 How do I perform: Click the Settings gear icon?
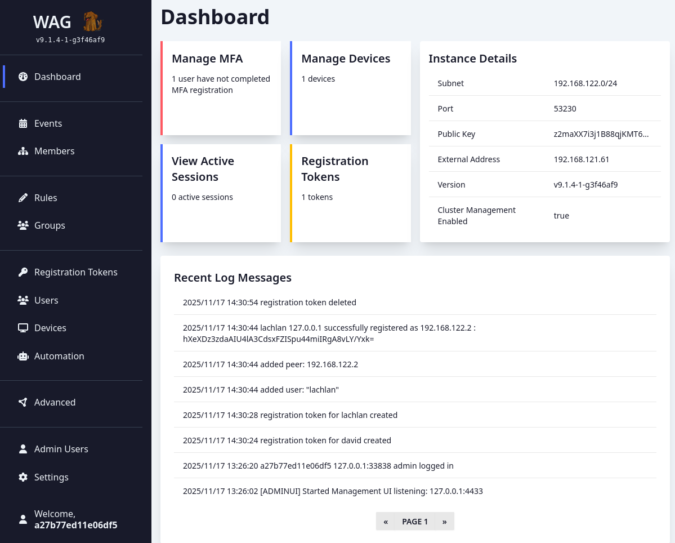click(x=23, y=477)
